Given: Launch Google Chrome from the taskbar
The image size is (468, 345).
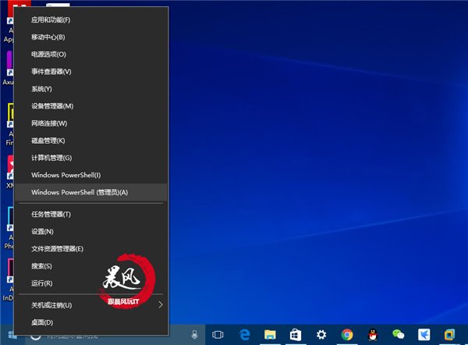Looking at the screenshot, I should (x=347, y=335).
